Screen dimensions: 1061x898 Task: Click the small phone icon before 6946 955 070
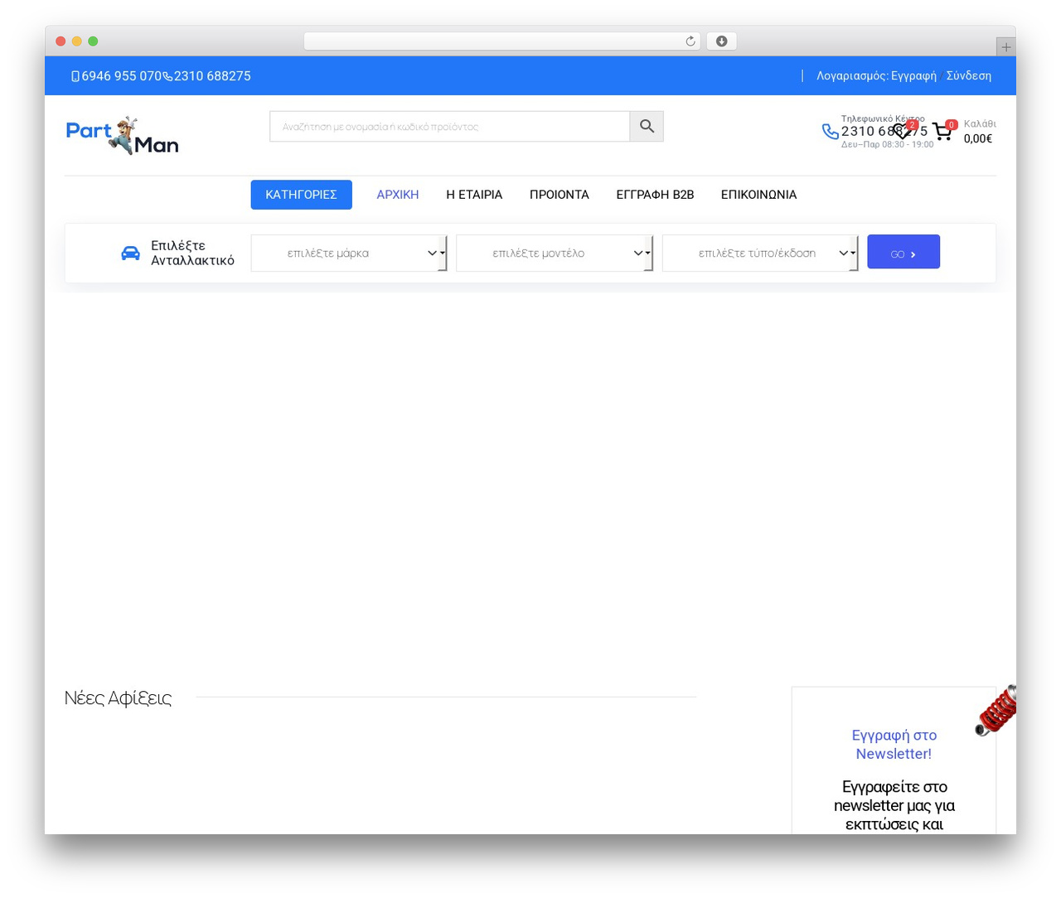(75, 76)
